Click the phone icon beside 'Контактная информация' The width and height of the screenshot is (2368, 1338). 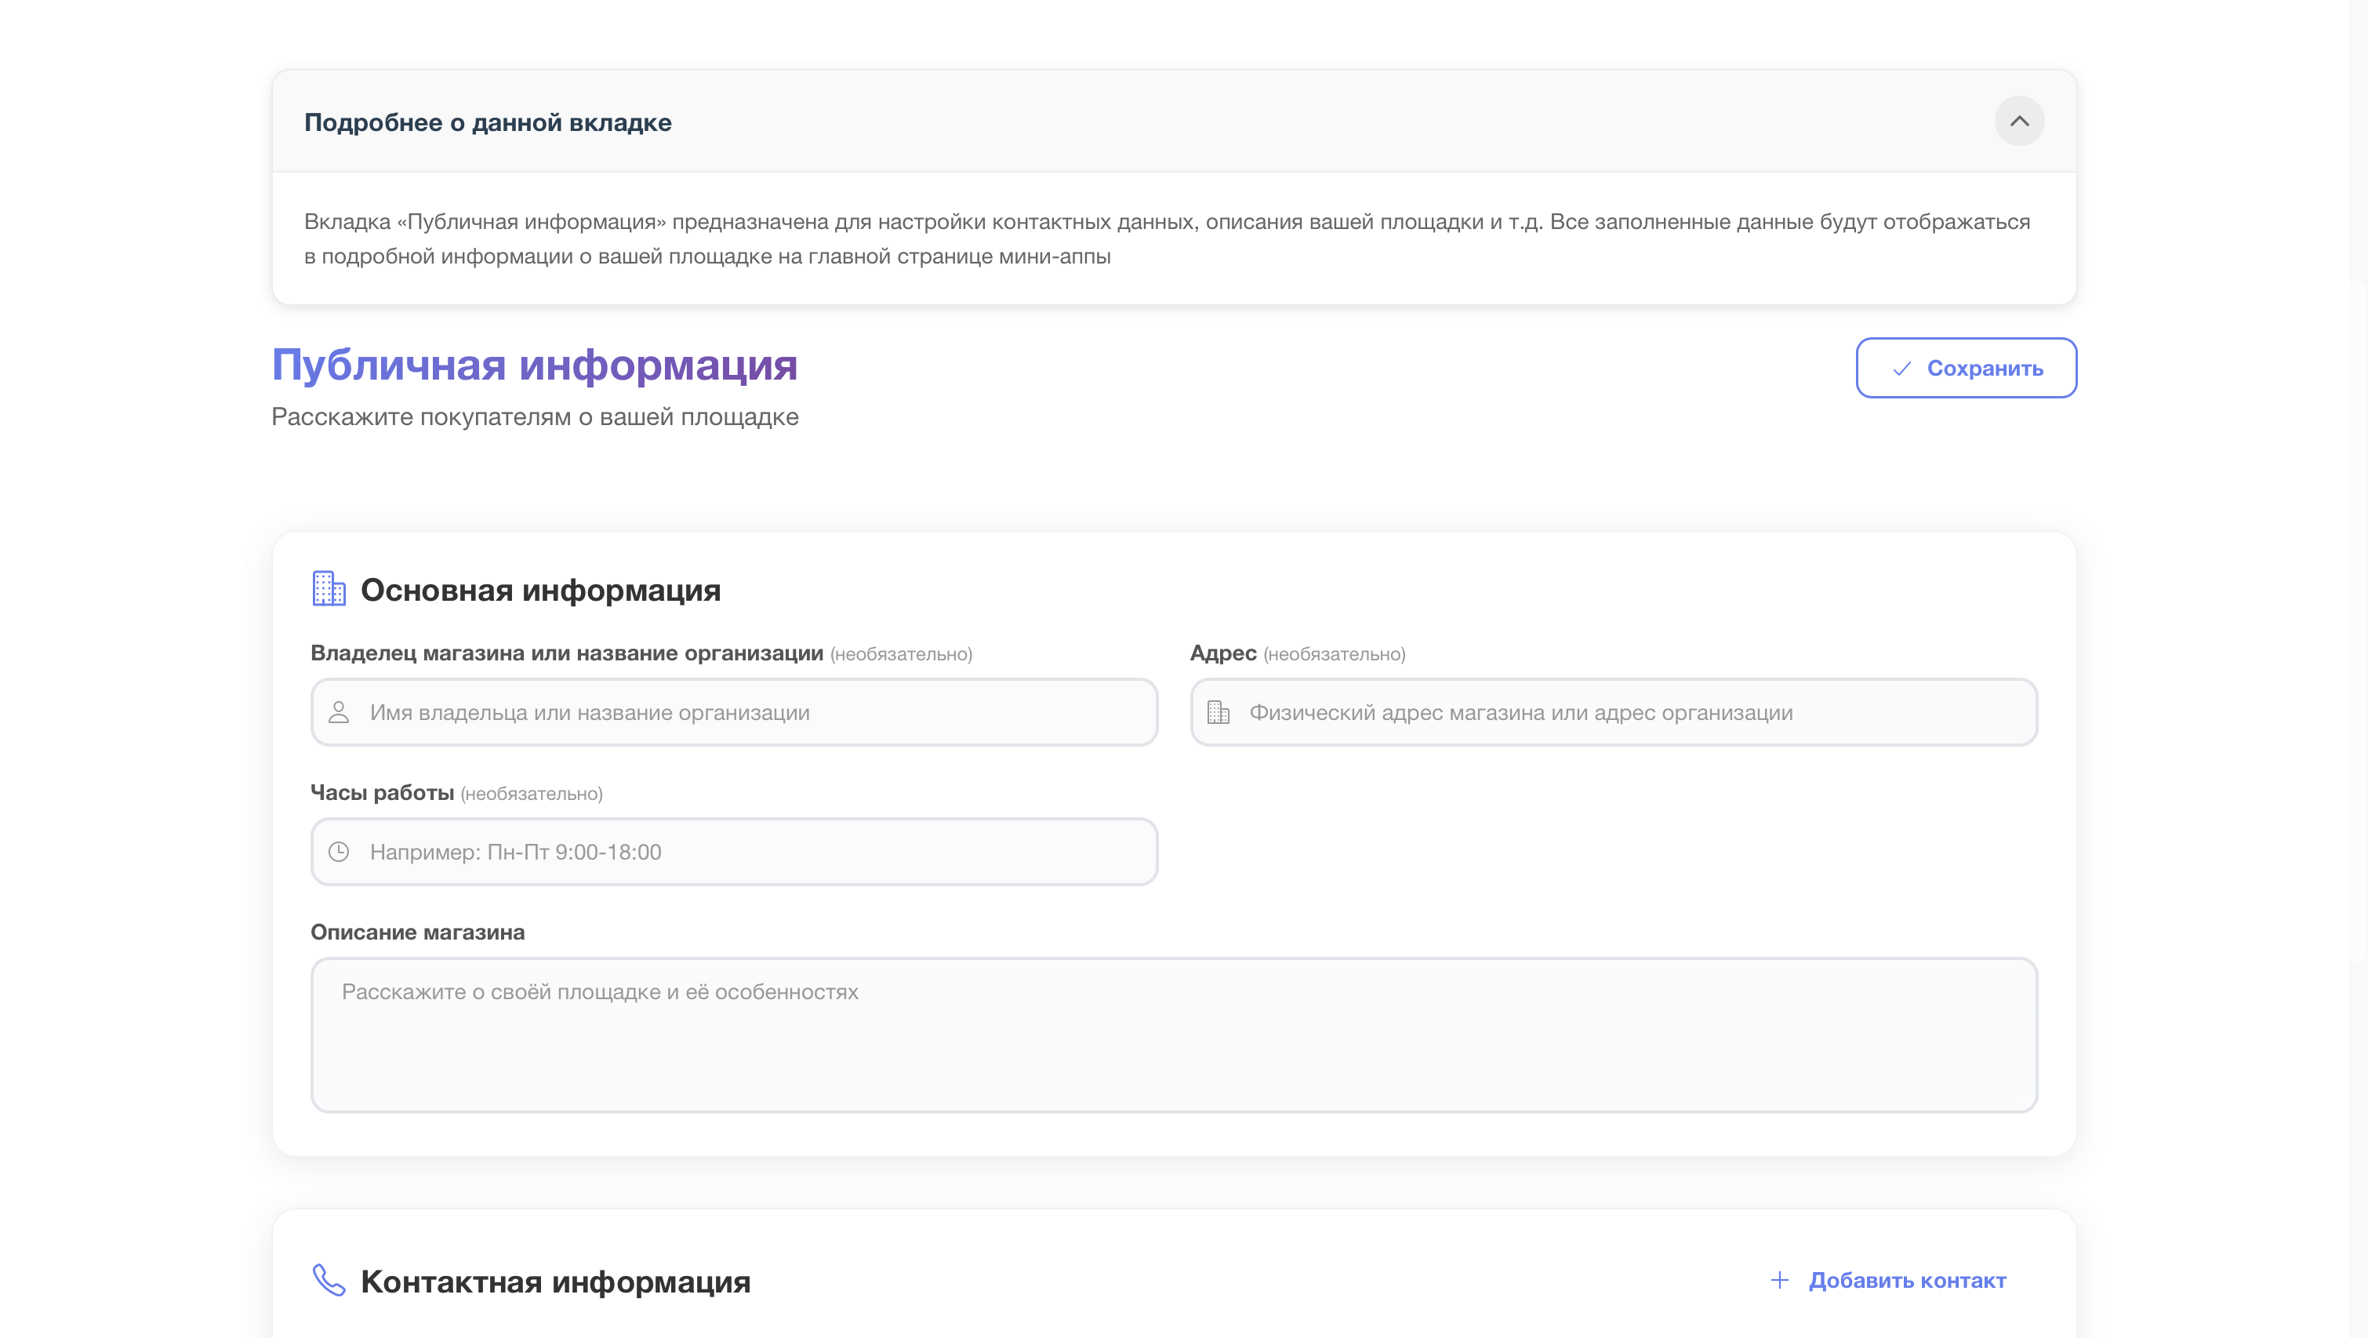pos(329,1280)
